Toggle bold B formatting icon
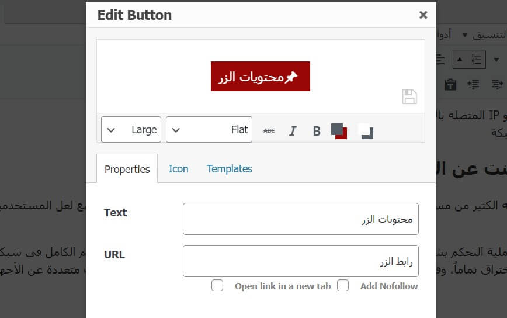The image size is (507, 318). [x=317, y=131]
